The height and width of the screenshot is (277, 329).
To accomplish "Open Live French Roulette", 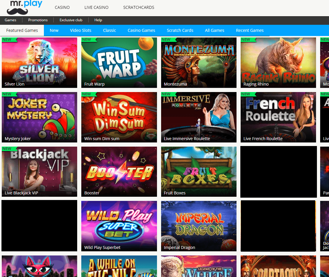I will pyautogui.click(x=278, y=117).
